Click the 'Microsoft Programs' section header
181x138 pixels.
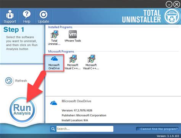[x=61, y=51]
